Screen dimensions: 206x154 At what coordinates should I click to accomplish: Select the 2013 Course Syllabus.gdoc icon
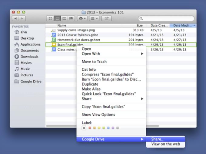pos(54,35)
